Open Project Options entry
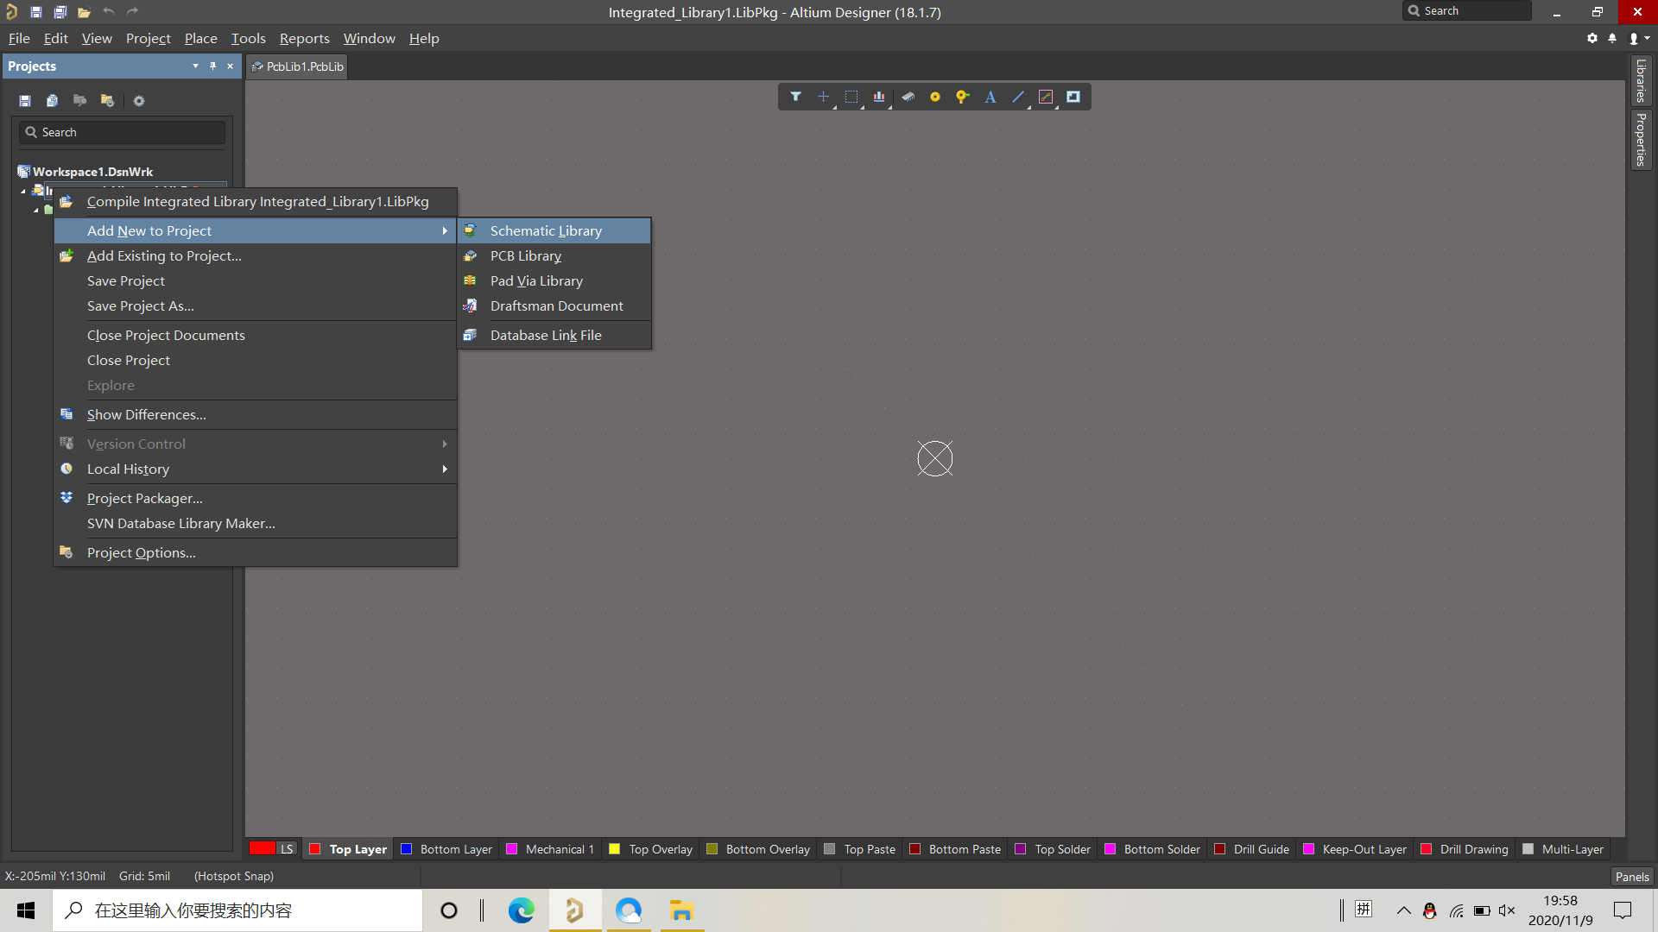This screenshot has height=932, width=1658. pos(256,552)
